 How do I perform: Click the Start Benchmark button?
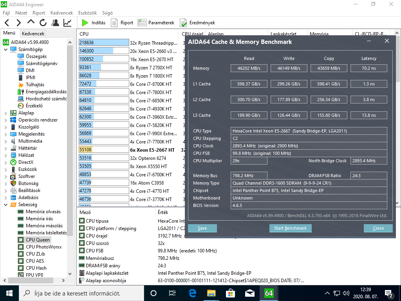[x=290, y=228]
